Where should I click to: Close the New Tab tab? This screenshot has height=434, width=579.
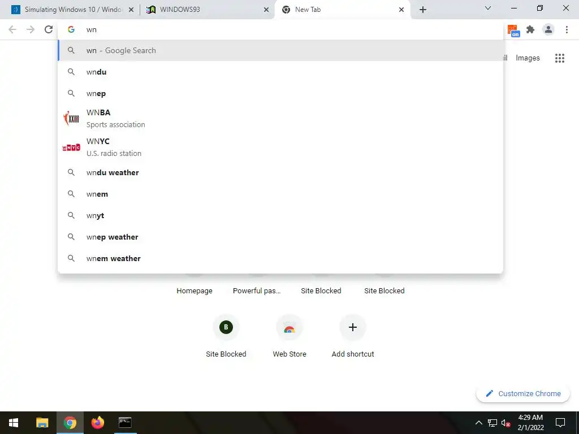coord(401,10)
